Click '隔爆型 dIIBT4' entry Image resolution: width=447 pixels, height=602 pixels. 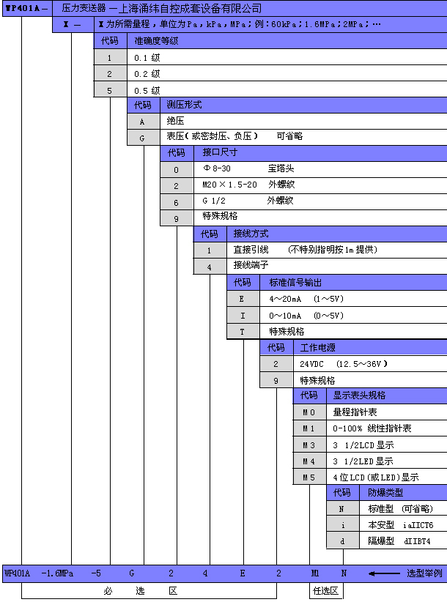tap(399, 541)
